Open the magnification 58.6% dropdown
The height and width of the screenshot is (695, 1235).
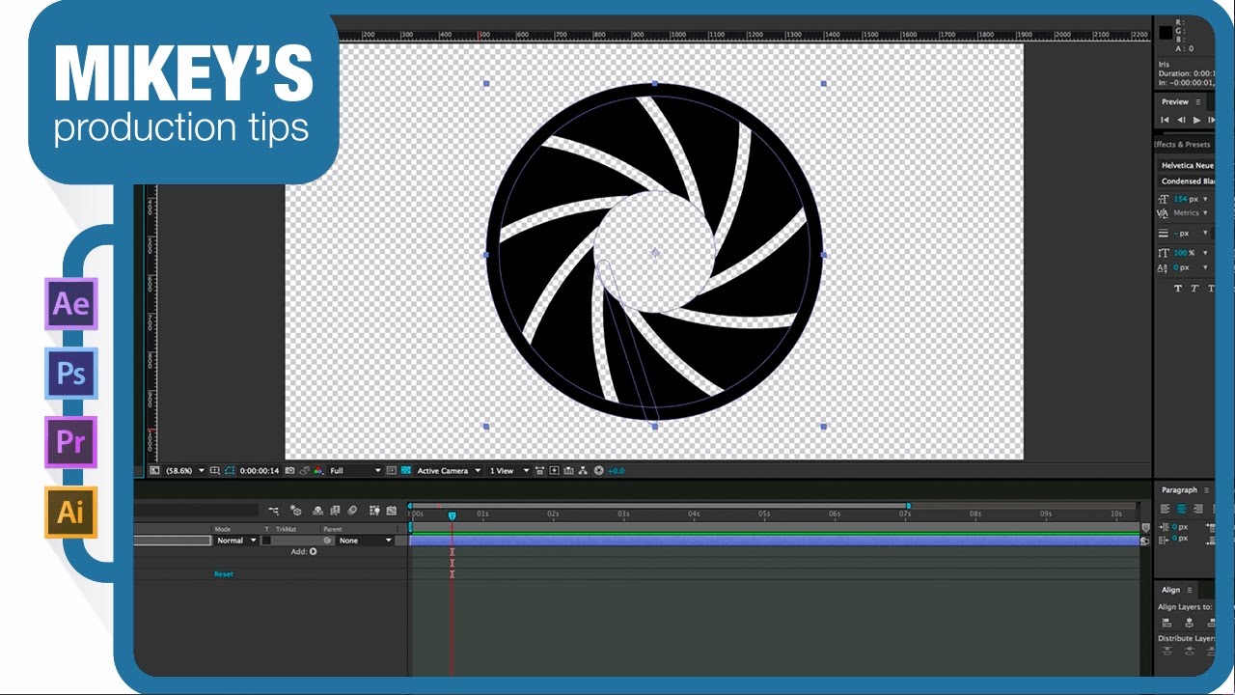pyautogui.click(x=185, y=470)
